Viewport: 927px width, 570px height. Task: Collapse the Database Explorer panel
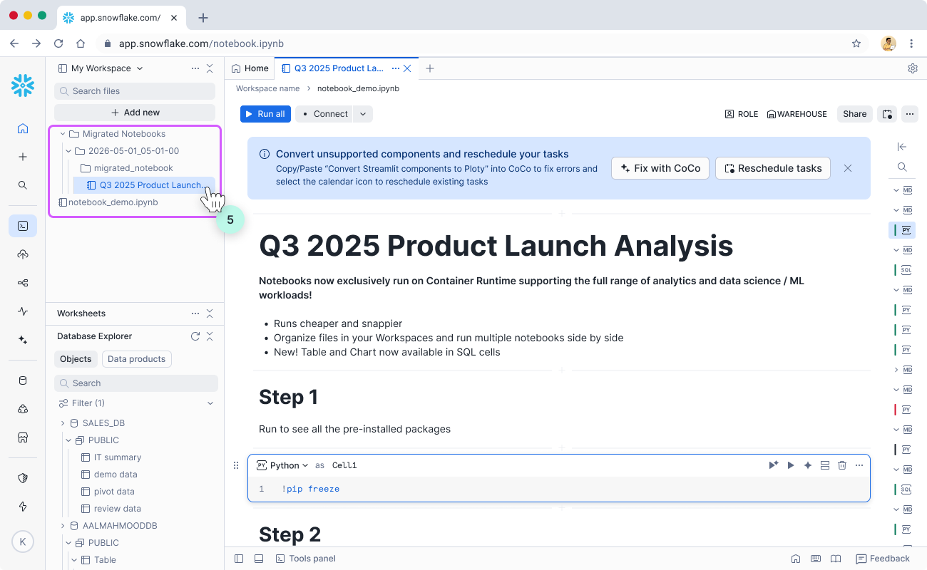pyautogui.click(x=210, y=336)
